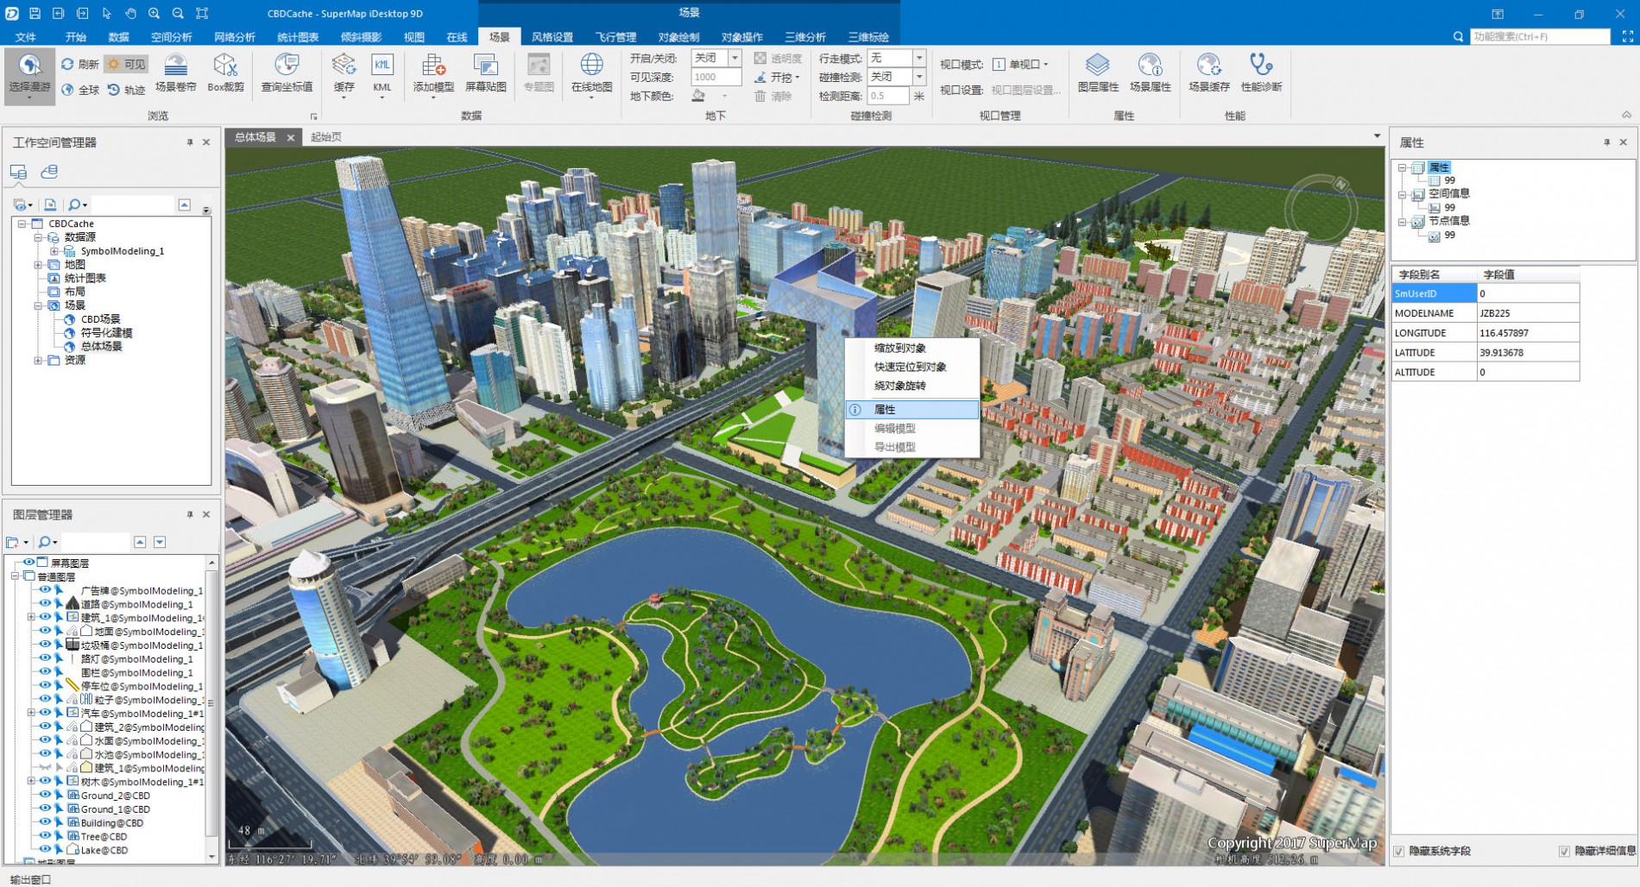The width and height of the screenshot is (1640, 887).
Task: Click the 全球 globe view icon
Action: point(67,90)
